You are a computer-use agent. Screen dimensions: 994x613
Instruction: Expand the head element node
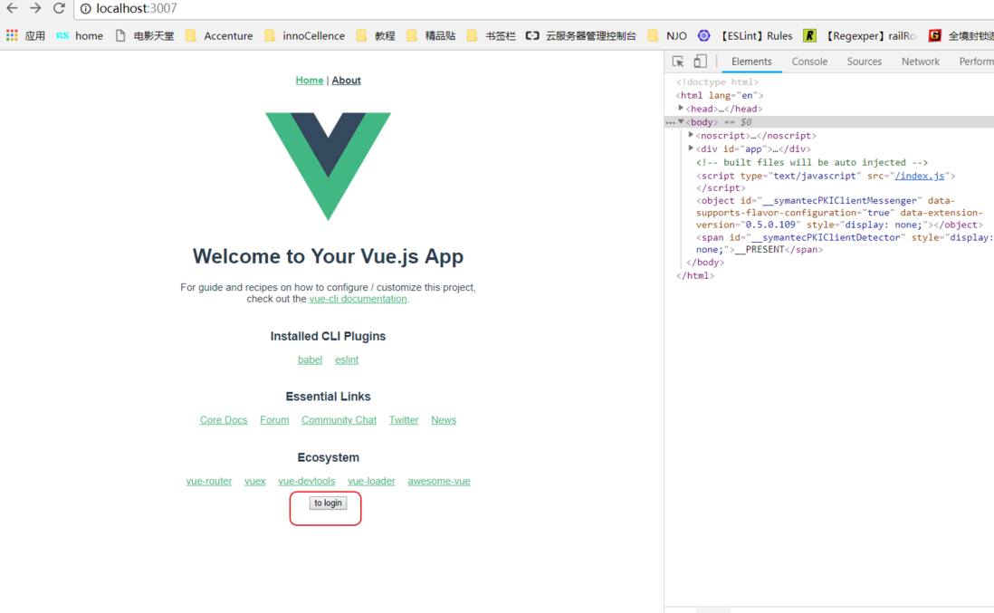[681, 109]
